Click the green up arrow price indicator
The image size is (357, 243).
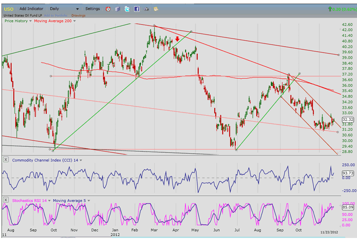pos(330,9)
